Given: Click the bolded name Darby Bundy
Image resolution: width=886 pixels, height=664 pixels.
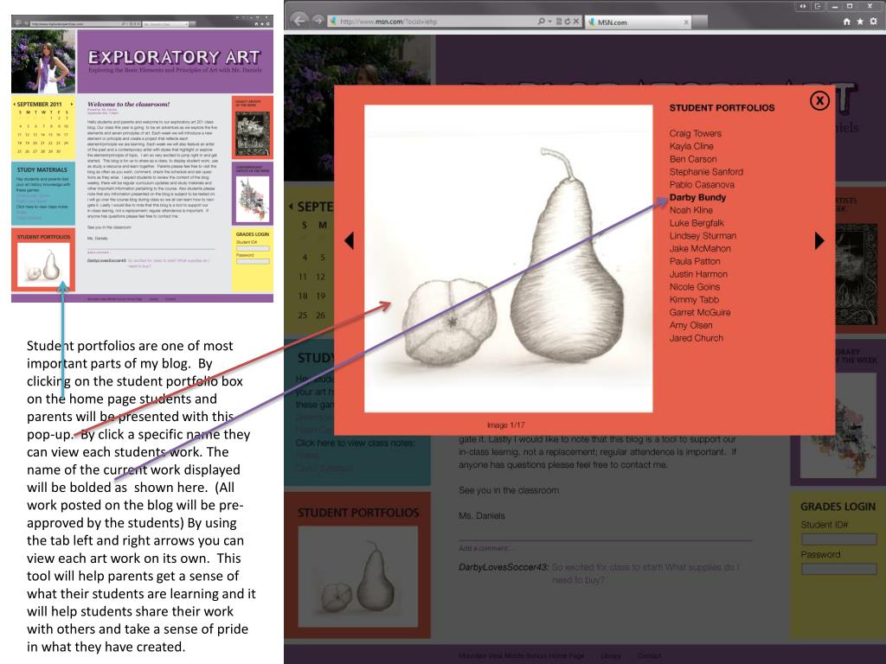Looking at the screenshot, I should pos(697,198).
